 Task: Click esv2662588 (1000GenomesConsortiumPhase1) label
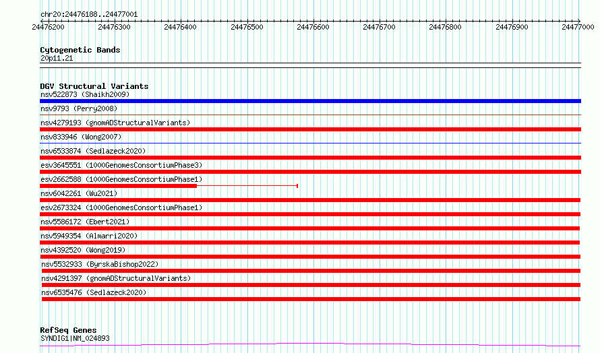pos(121,179)
